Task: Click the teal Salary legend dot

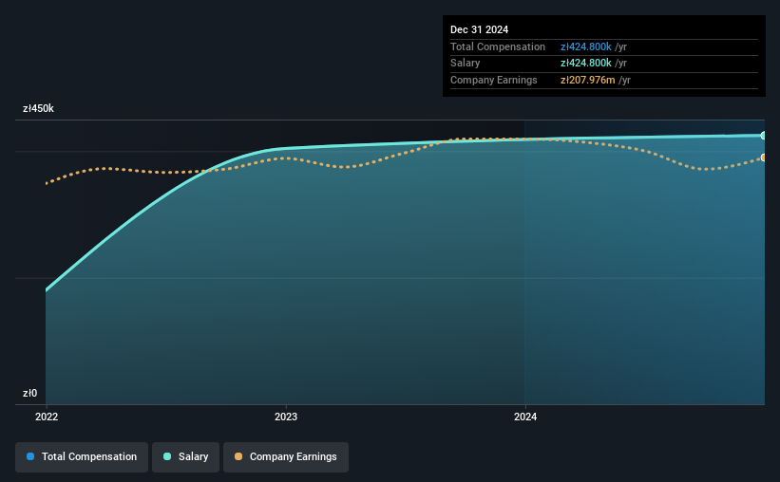Action: pos(167,456)
